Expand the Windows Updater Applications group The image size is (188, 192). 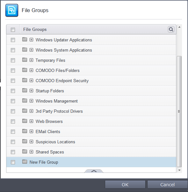click(x=31, y=40)
